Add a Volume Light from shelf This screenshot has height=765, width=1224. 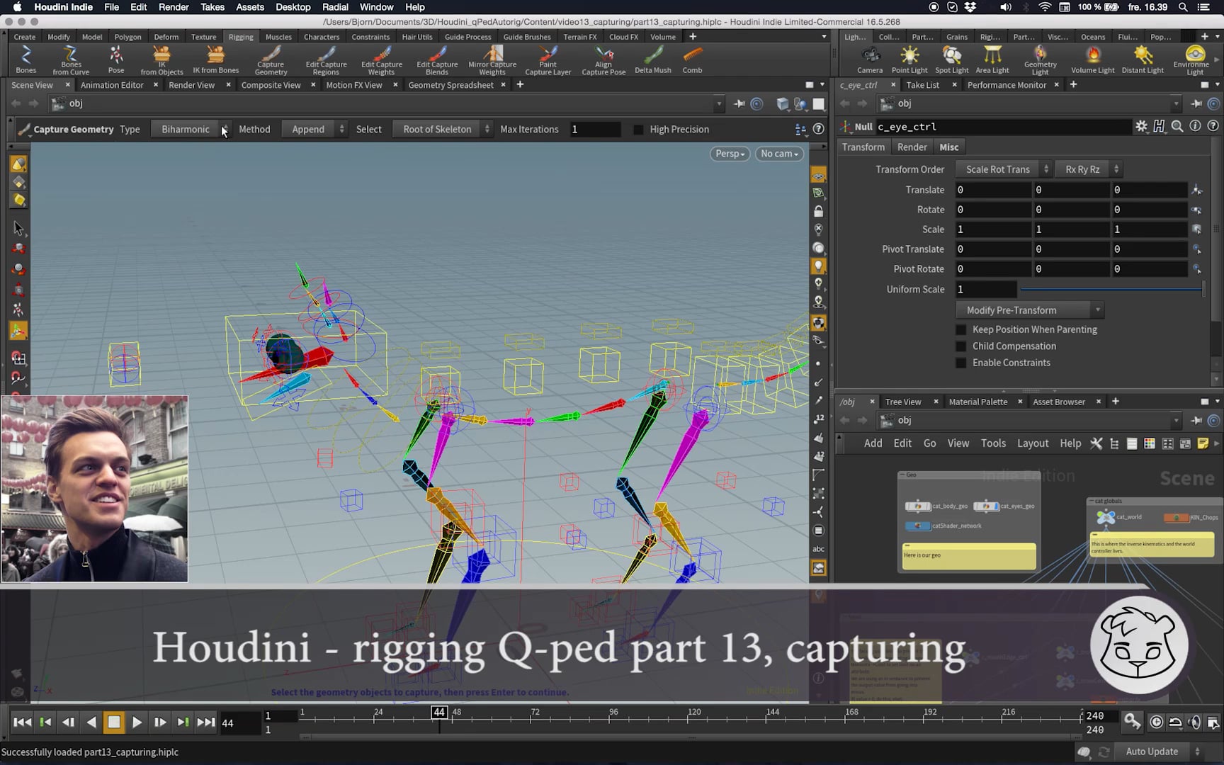[1092, 60]
